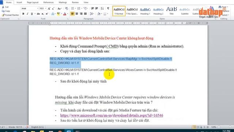234x132 pixels.
Task: Click the Zoom Out minus button
Action: [219, 127]
